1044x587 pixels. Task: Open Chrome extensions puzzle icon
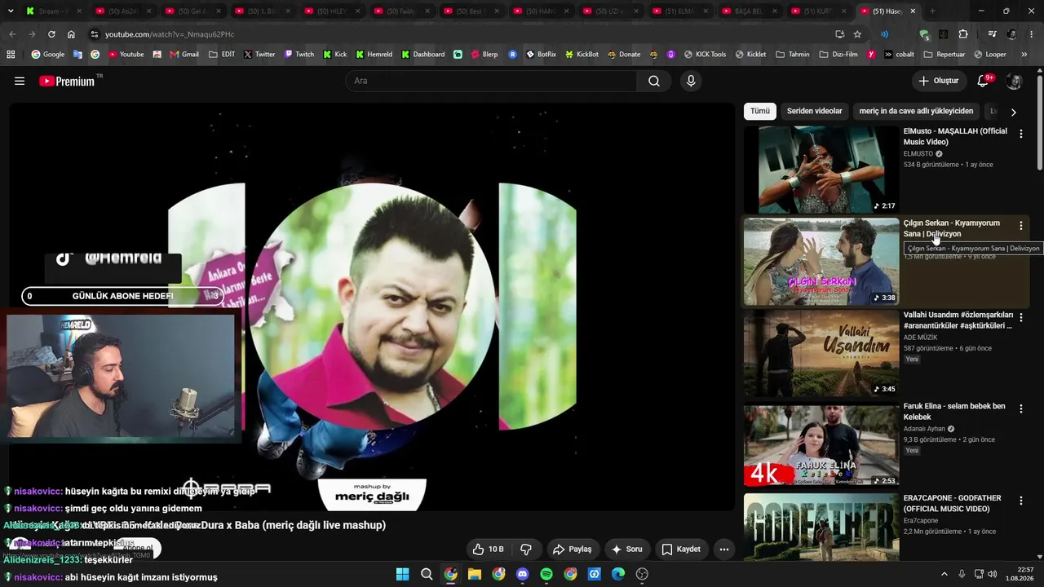coord(963,34)
